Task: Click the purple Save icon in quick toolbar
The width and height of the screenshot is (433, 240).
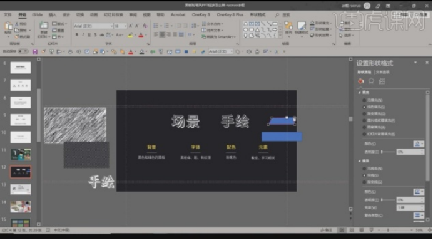Action: (x=35, y=51)
